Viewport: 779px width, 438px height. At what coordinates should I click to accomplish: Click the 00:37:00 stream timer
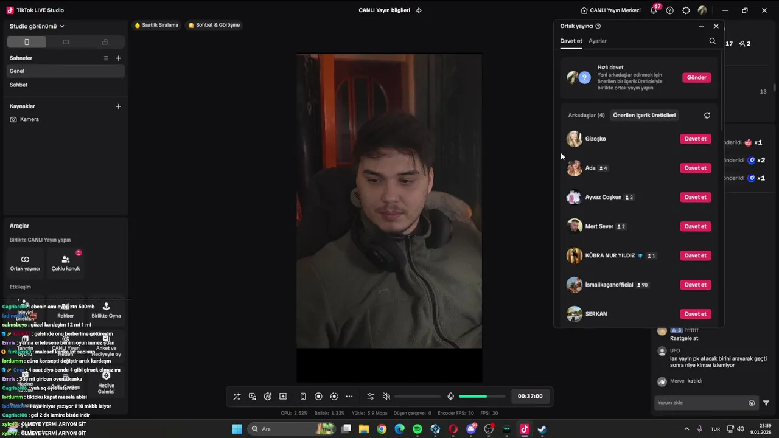coord(530,397)
